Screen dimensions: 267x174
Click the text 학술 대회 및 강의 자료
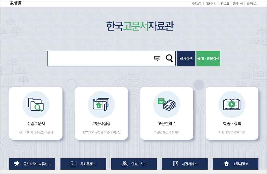click(232, 132)
